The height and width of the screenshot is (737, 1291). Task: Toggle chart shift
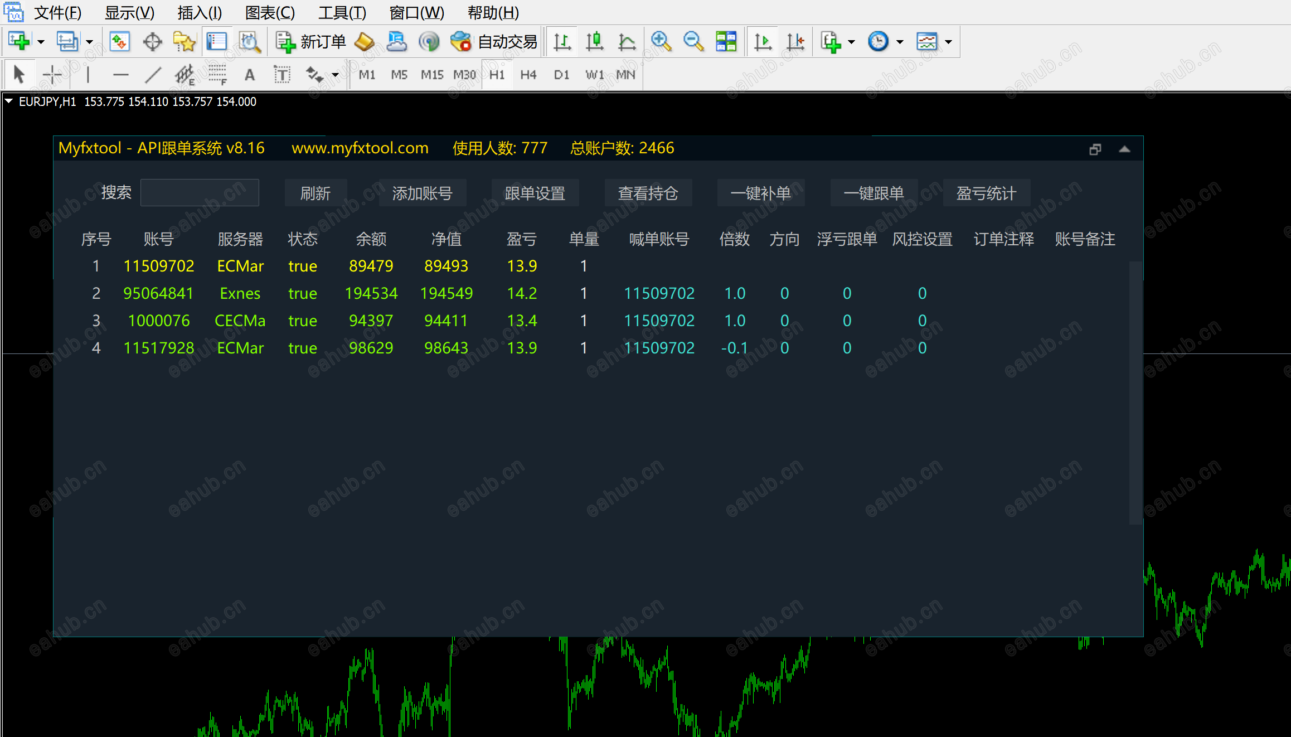[795, 41]
